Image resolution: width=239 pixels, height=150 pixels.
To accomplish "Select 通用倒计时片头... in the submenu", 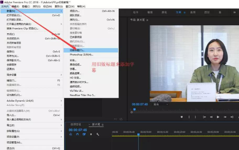I will click(x=91, y=82).
